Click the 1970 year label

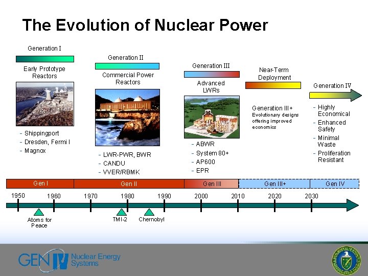(x=90, y=196)
